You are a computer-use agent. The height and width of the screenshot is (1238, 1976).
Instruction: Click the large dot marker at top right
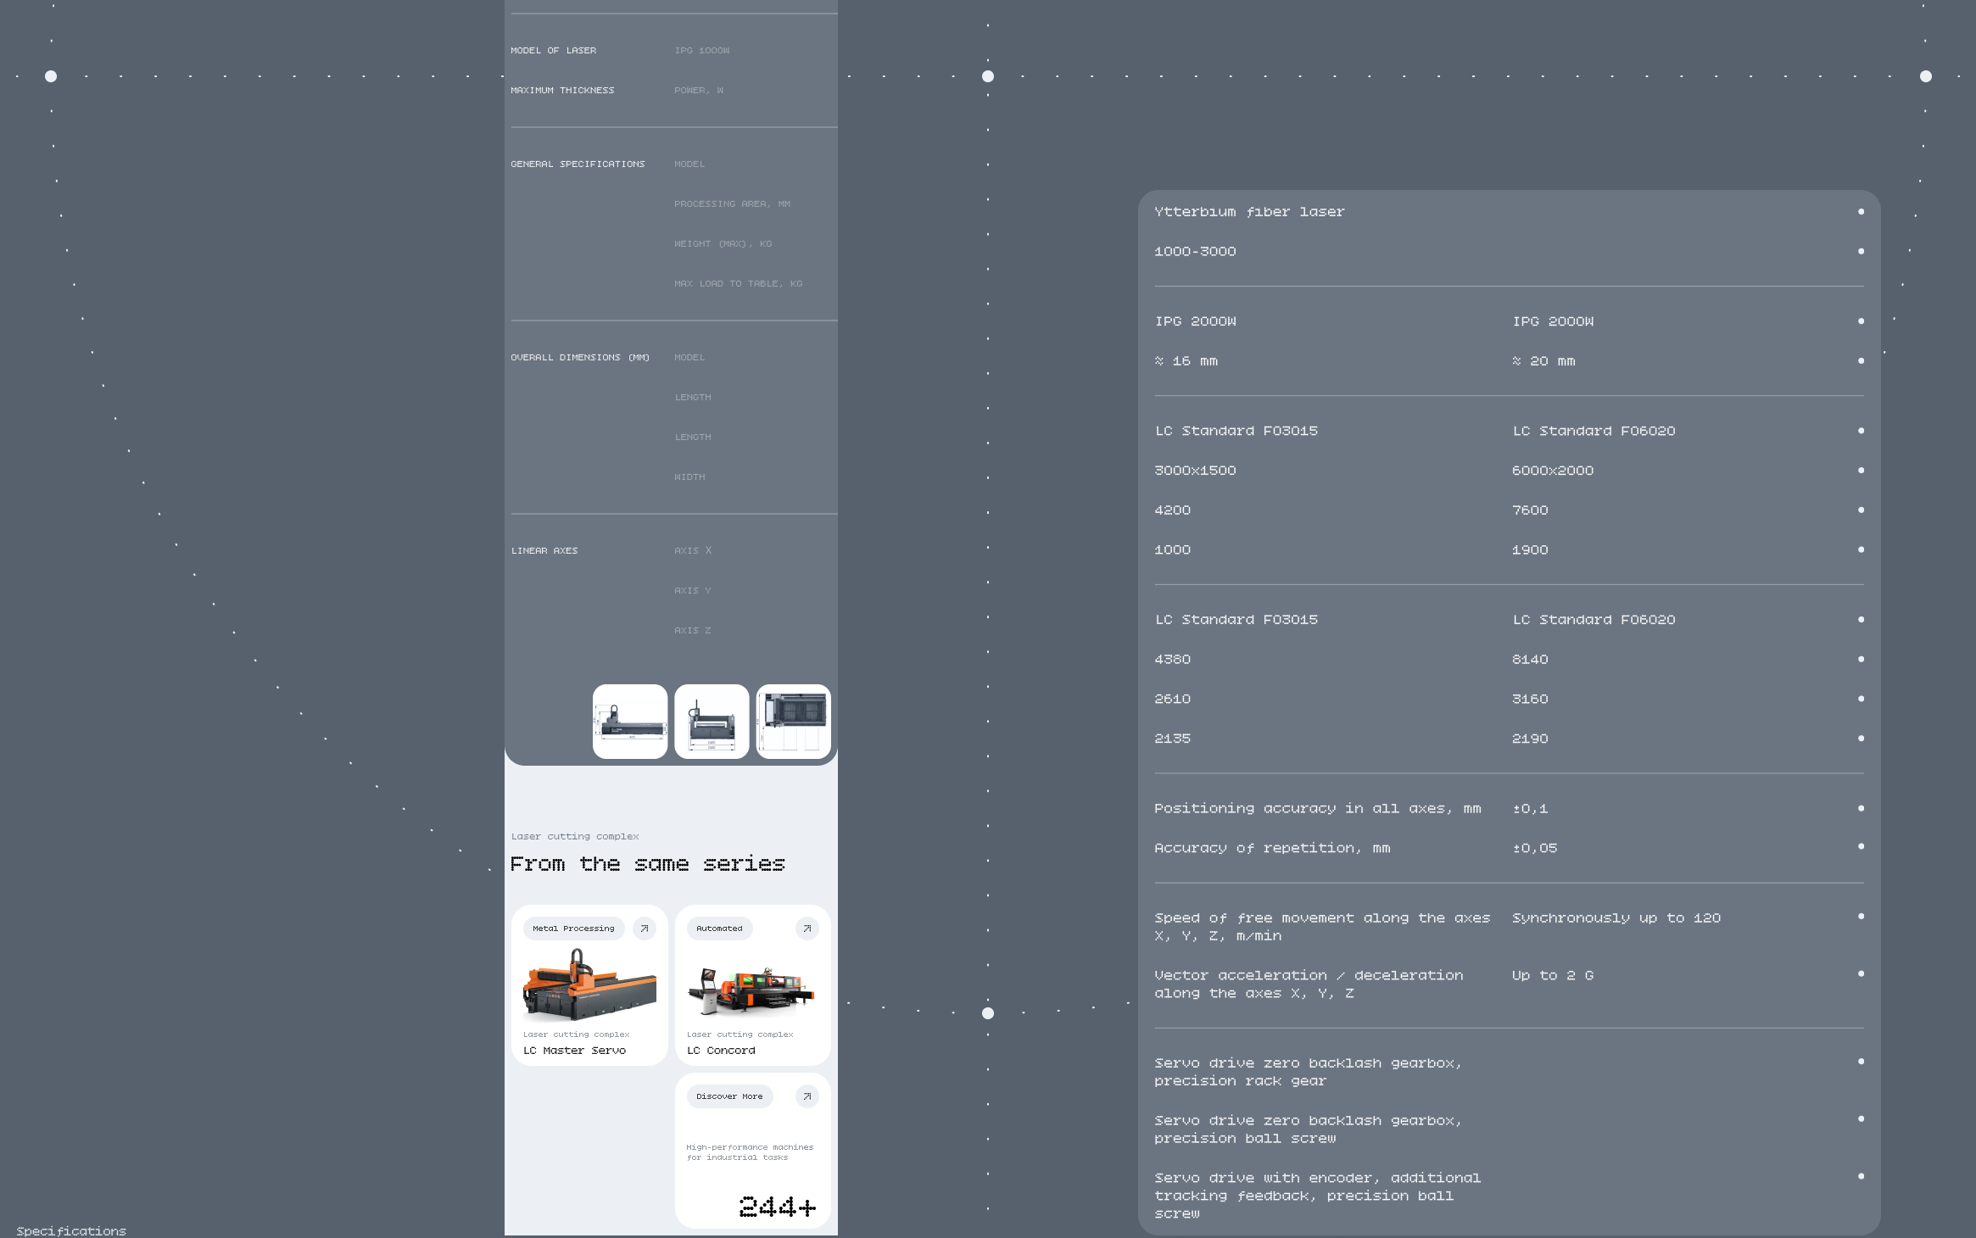pyautogui.click(x=1926, y=76)
